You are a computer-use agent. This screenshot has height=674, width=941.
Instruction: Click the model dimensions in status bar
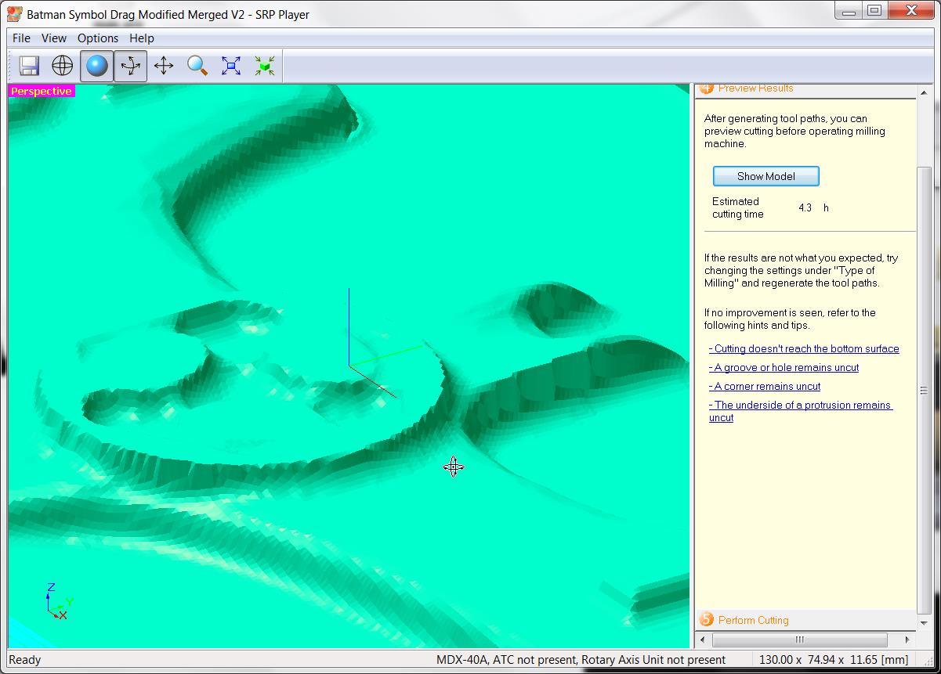(x=834, y=660)
